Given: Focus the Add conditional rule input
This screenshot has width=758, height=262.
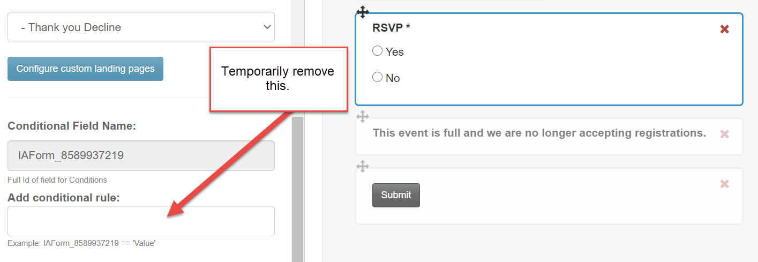Looking at the screenshot, I should pyautogui.click(x=141, y=221).
